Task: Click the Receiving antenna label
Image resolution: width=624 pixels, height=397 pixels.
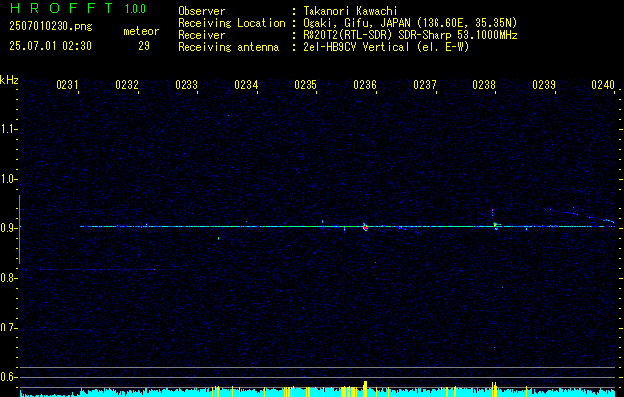Action: tap(228, 47)
